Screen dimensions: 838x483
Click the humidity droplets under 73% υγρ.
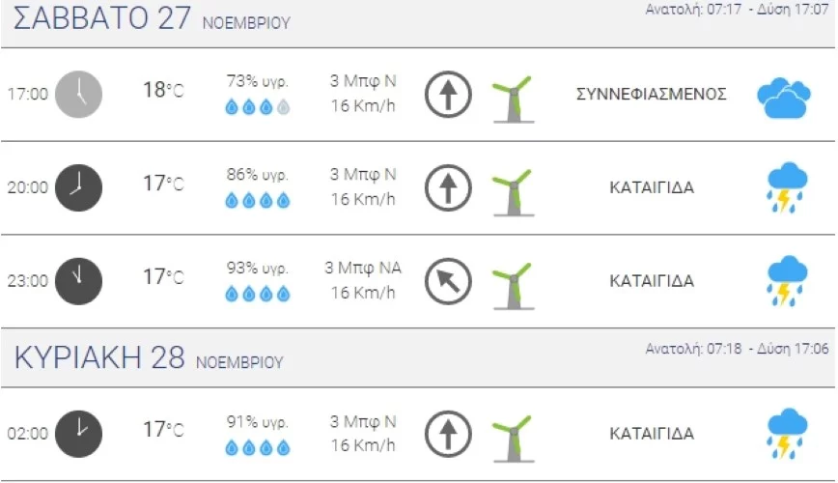click(x=257, y=108)
